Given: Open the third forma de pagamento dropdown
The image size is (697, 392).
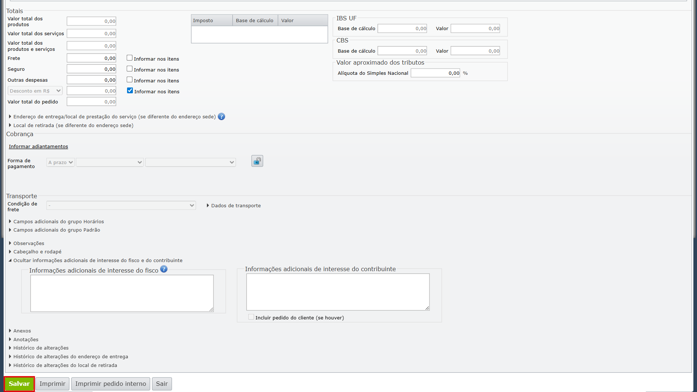Looking at the screenshot, I should pos(191,162).
